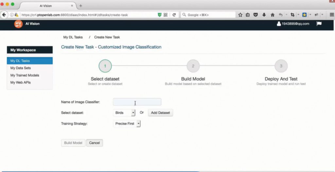Click the bookmark star icon

(x=240, y=15)
